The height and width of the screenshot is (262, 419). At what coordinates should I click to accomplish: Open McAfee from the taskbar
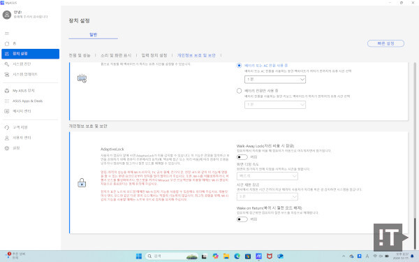270,256
